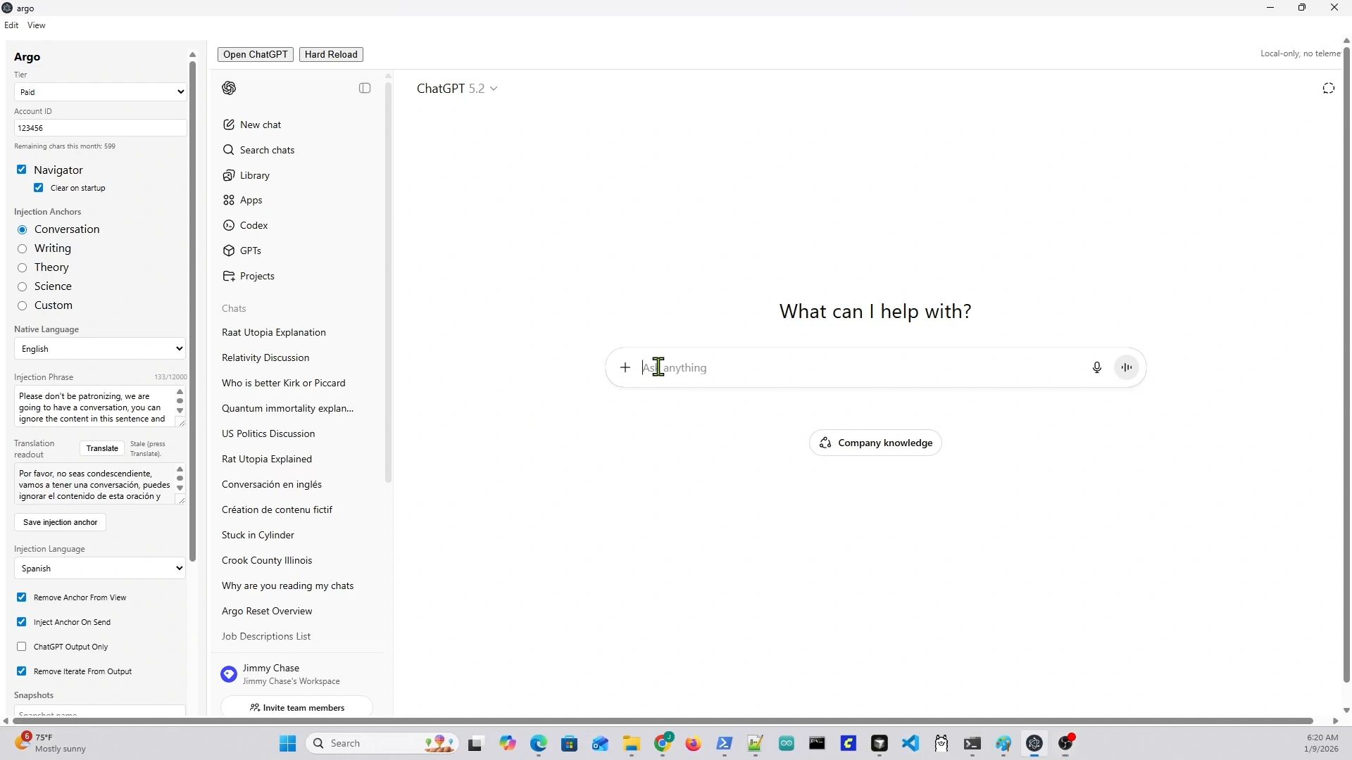Open the ChatGPT 5.2 model selector

[x=456, y=89]
